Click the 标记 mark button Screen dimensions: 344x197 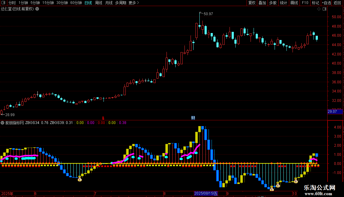tap(315, 3)
